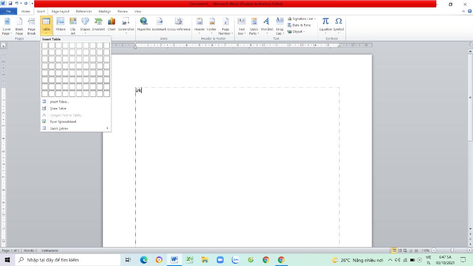Open Clip Art pane
The width and height of the screenshot is (473, 266).
click(x=73, y=26)
